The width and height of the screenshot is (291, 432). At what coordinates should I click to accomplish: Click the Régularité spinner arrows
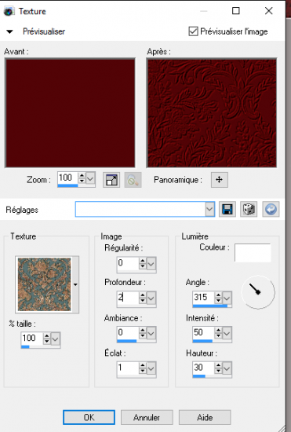pyautogui.click(x=143, y=264)
